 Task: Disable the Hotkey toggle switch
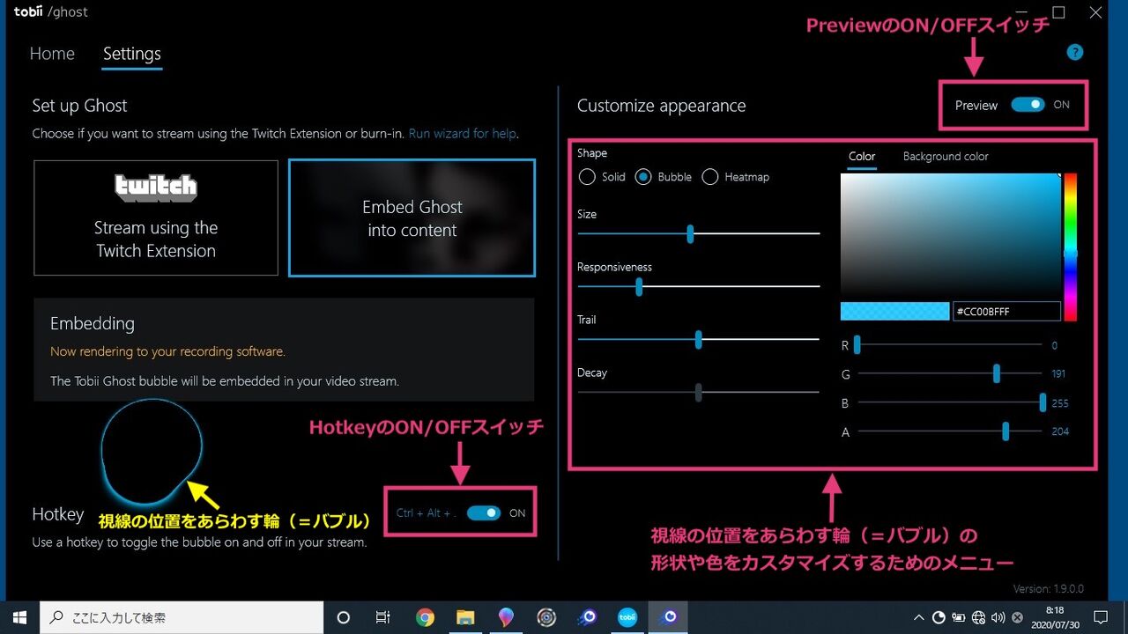[484, 512]
